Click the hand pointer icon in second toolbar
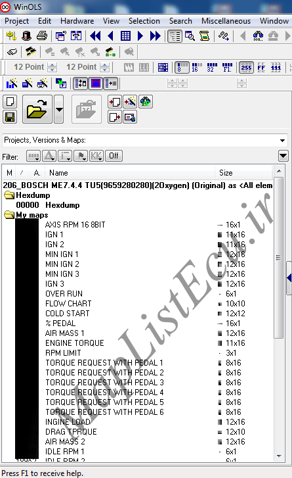This screenshot has height=478, width=292. tap(12, 52)
